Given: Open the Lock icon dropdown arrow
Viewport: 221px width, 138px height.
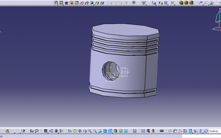Looking at the screenshot, I should click(x=58, y=133).
